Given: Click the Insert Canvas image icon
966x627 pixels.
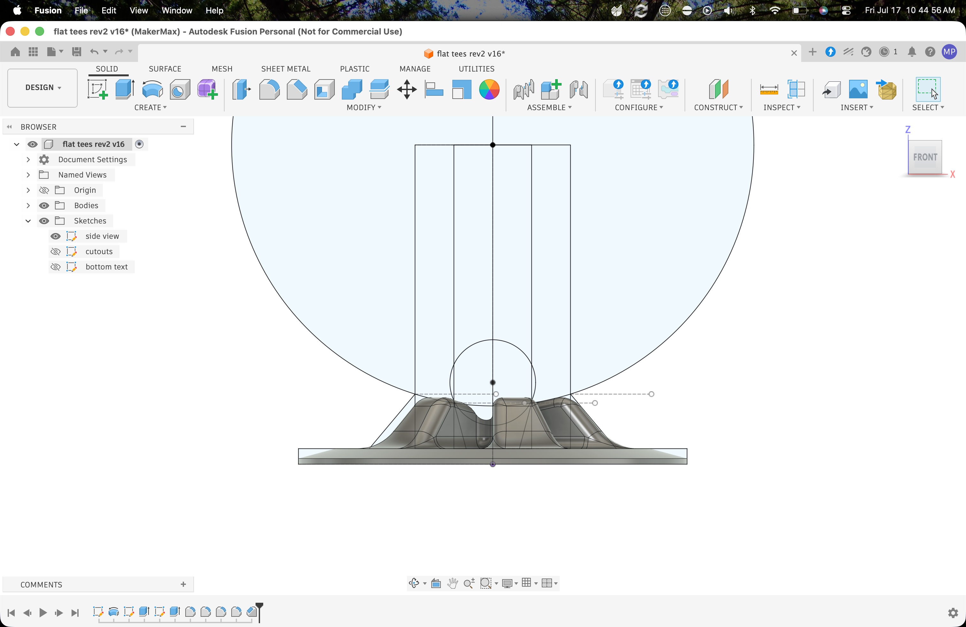Looking at the screenshot, I should 858,89.
